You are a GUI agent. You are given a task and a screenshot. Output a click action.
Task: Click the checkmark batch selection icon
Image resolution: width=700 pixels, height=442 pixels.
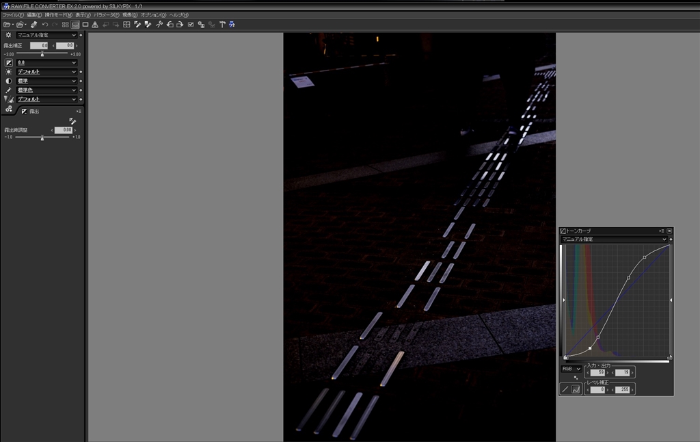[x=191, y=25]
